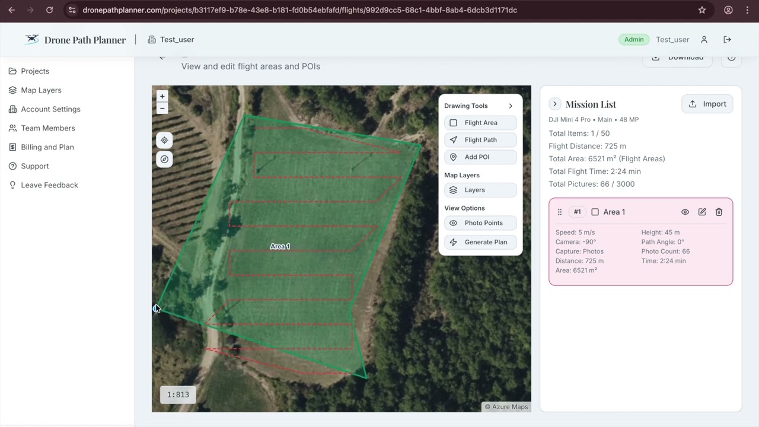Click the Drone Path Planner logo
Viewport: 759px width, 427px height.
pyautogui.click(x=75, y=40)
